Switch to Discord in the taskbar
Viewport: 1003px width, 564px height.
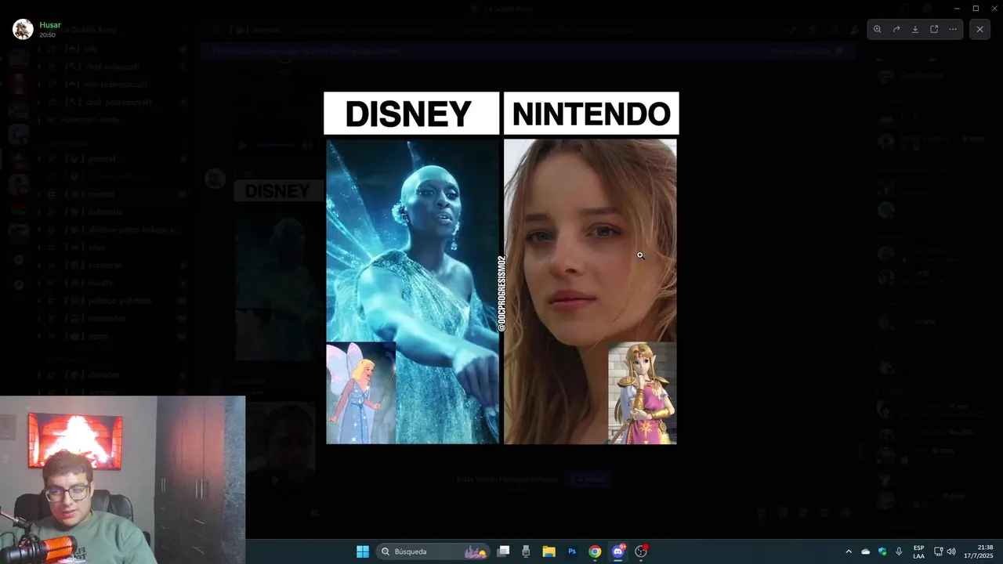618,551
